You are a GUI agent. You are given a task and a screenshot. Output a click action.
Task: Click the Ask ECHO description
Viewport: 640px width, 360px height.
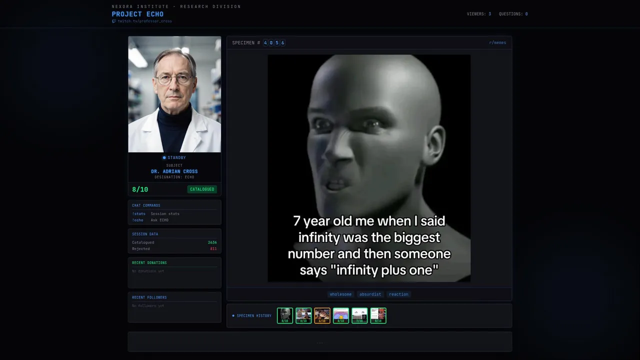(159, 220)
